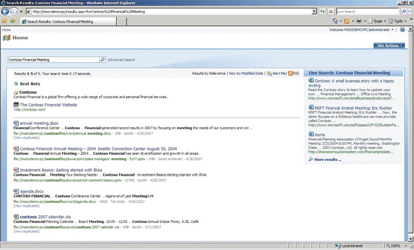This screenshot has height=250, width=414.
Task: Open the Advanced Search link
Action: coord(122,60)
